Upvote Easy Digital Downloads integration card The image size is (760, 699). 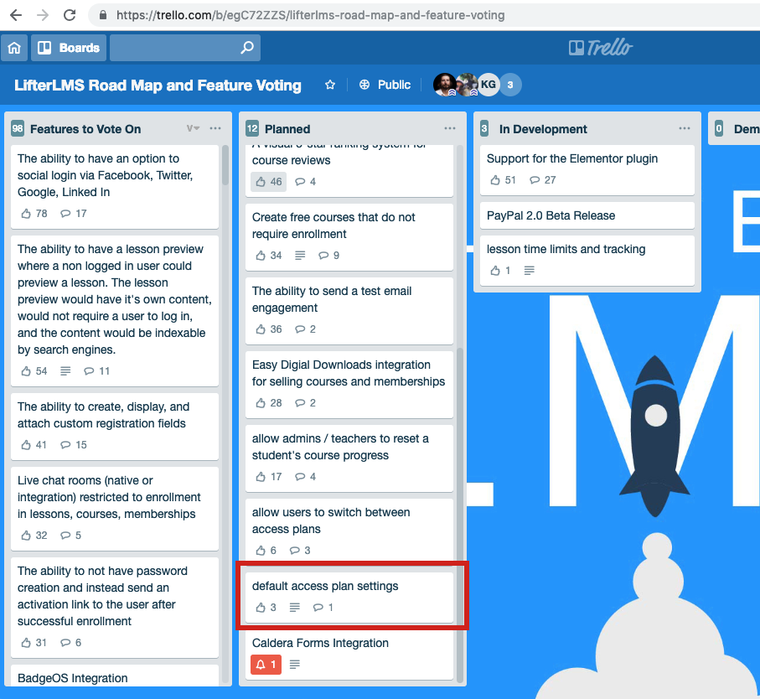268,403
